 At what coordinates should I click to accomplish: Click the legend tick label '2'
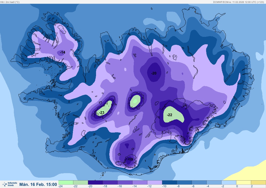[252, 186]
